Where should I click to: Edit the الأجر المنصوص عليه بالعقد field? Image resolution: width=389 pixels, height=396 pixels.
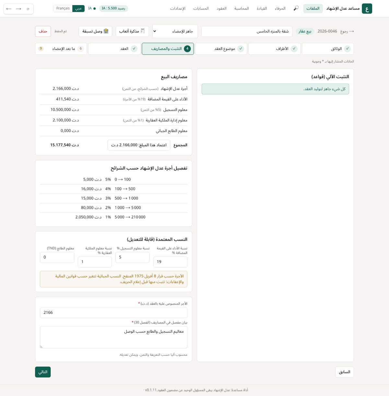point(113,313)
